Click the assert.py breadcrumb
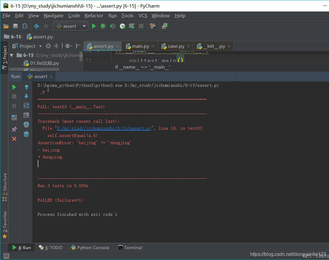The image size is (329, 260). [40, 37]
